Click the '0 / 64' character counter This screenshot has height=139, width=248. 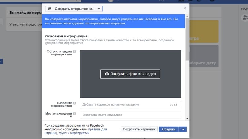tap(174, 105)
